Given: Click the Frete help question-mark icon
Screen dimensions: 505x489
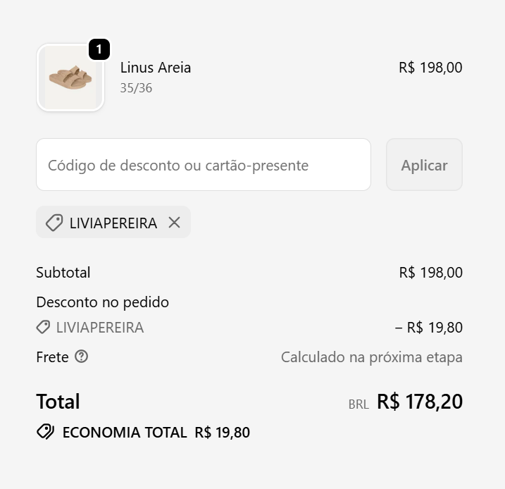Looking at the screenshot, I should (x=82, y=357).
